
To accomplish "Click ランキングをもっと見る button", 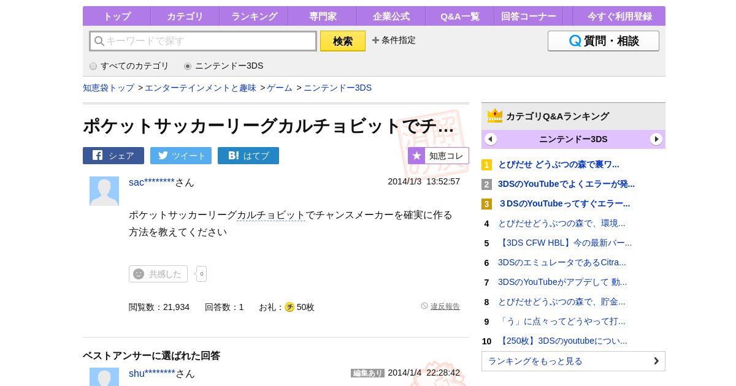I will click(x=573, y=361).
